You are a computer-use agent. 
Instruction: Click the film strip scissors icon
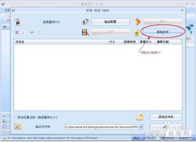tap(85, 32)
